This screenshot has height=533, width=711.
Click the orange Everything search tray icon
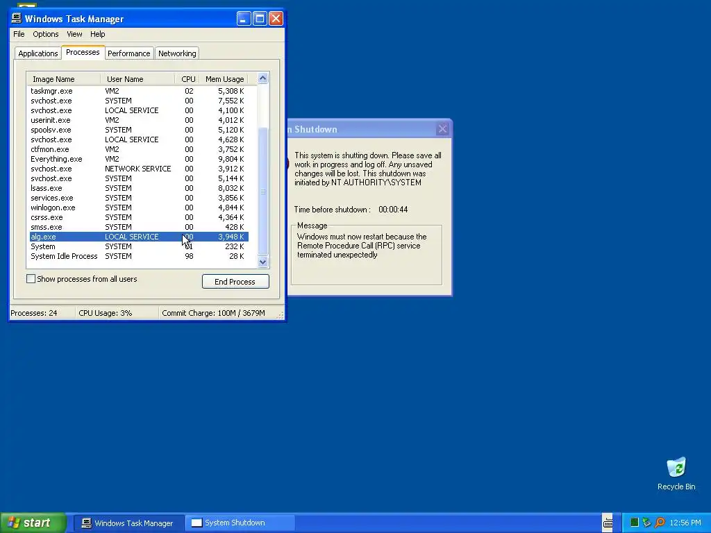(660, 523)
